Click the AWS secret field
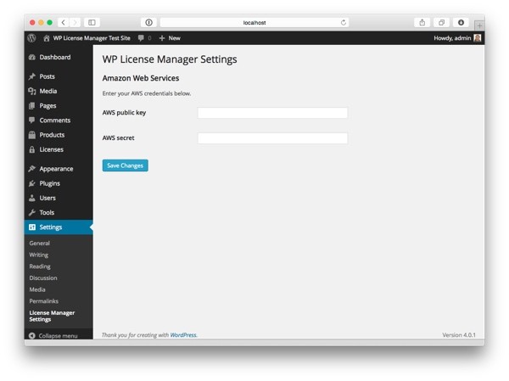This screenshot has width=509, height=381. coord(272,138)
